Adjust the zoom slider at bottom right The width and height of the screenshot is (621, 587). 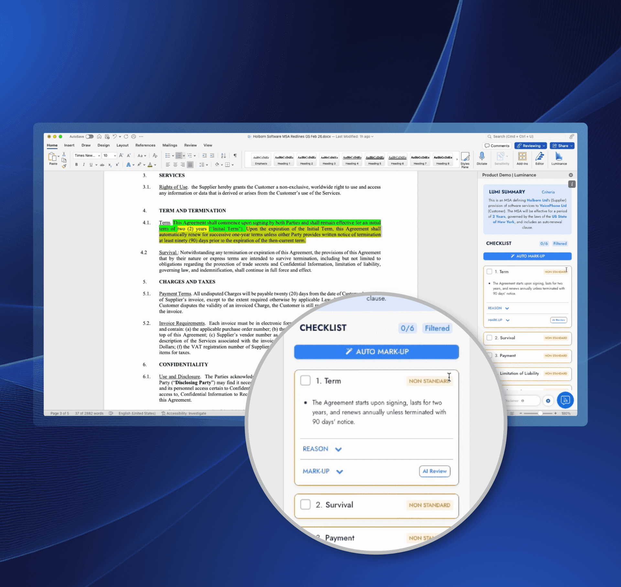click(541, 413)
